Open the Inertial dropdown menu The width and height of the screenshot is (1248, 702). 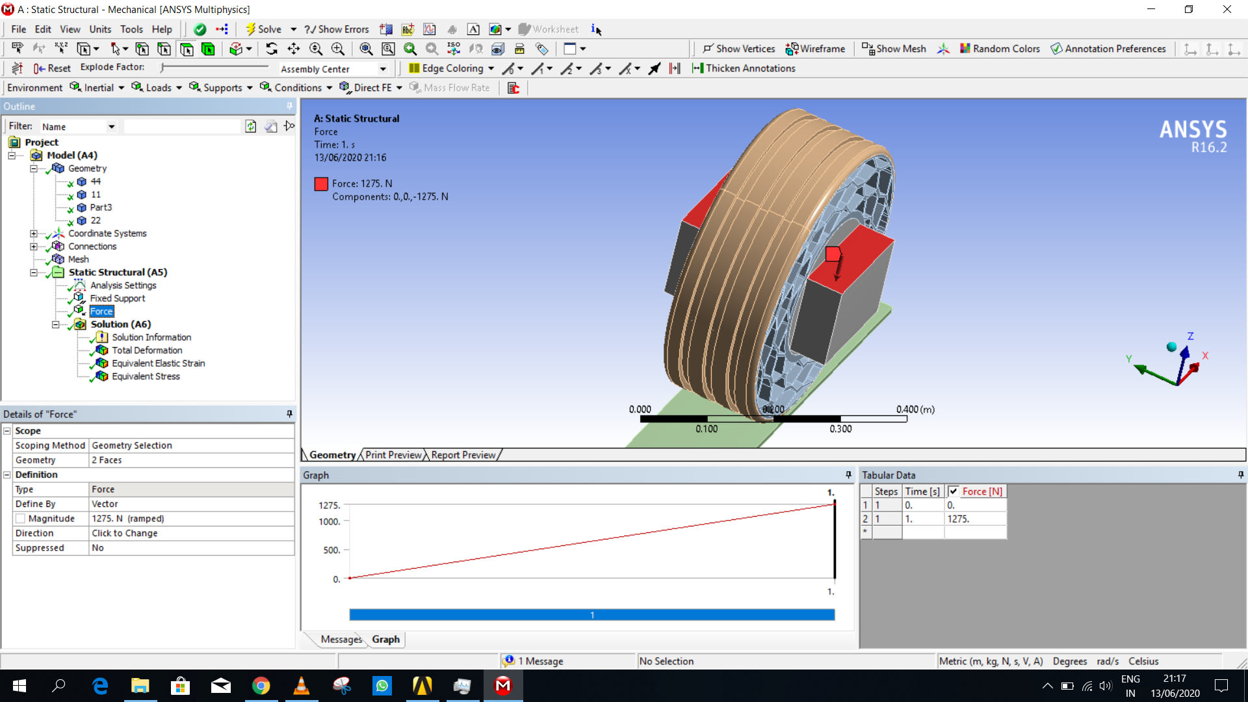click(x=97, y=88)
